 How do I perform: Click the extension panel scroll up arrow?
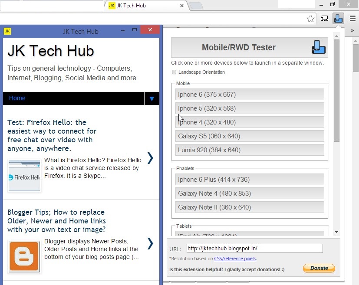coord(336,36)
